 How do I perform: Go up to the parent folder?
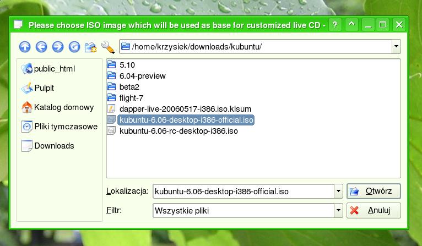point(25,47)
